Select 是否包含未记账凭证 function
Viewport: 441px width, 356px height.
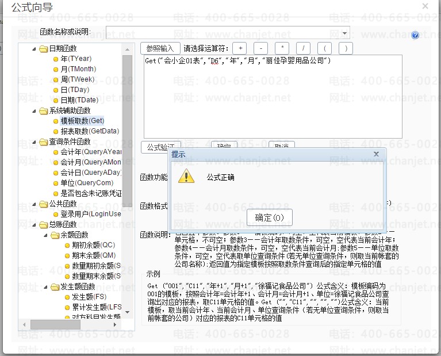91,194
